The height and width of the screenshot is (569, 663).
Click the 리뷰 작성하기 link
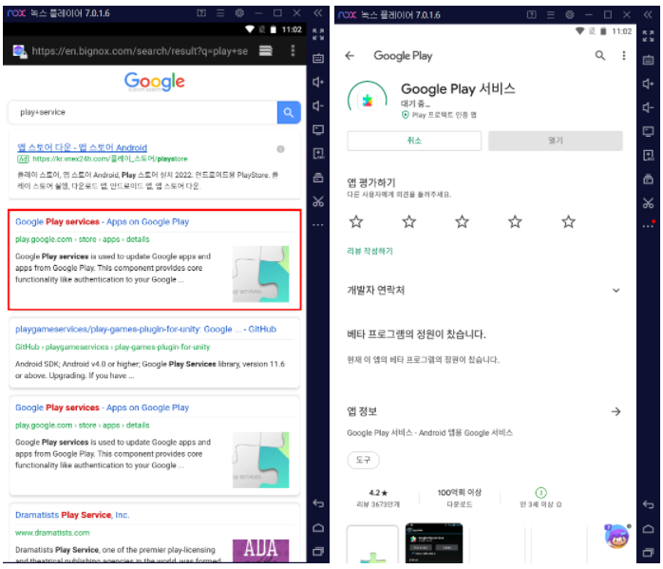coord(370,251)
